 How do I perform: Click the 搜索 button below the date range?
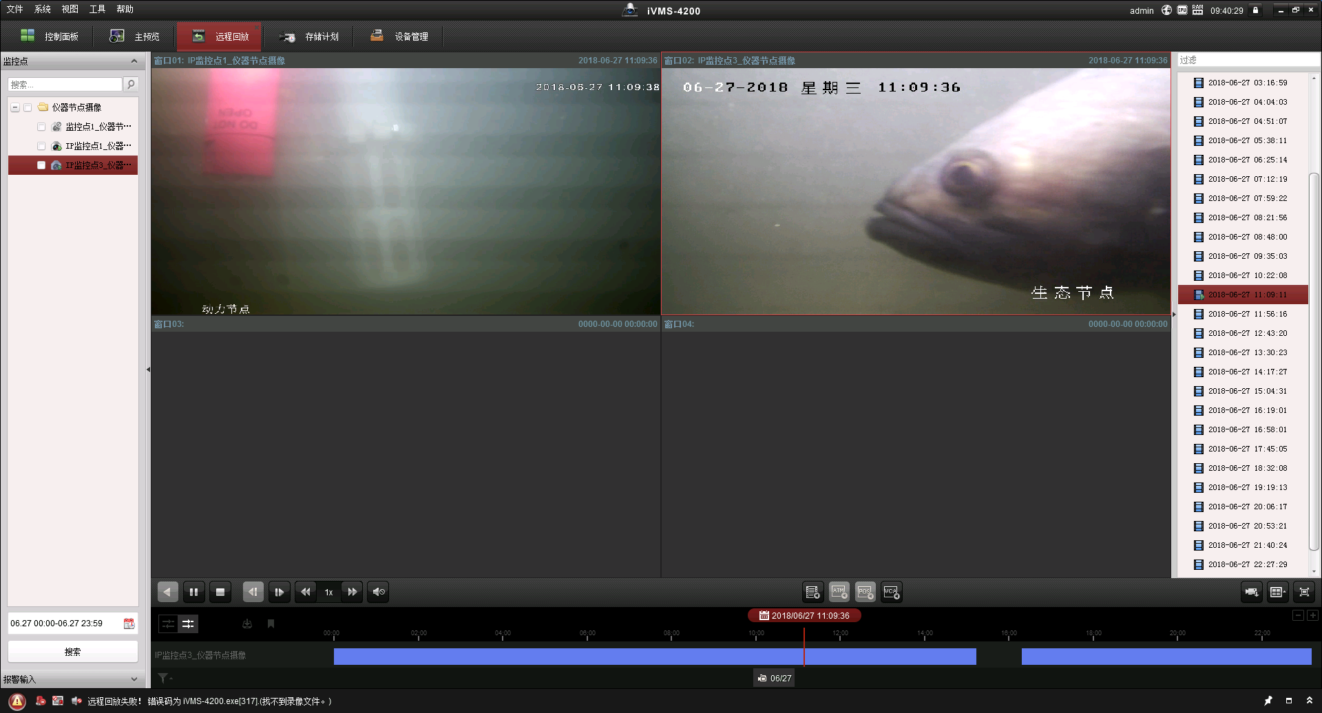pos(72,652)
